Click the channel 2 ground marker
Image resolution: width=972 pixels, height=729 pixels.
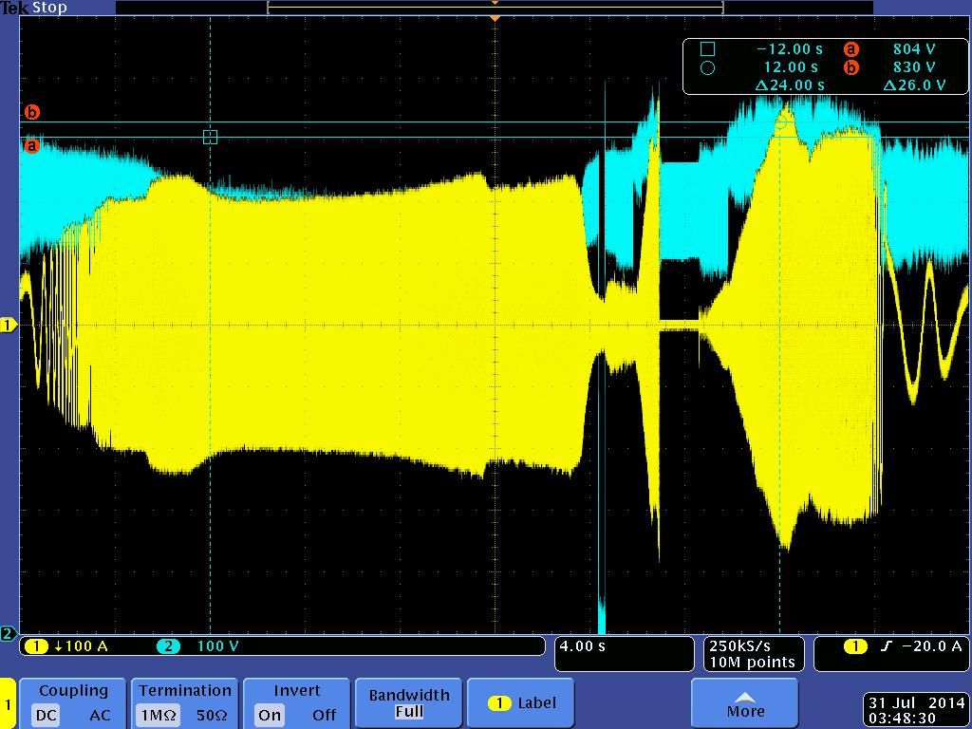point(8,633)
